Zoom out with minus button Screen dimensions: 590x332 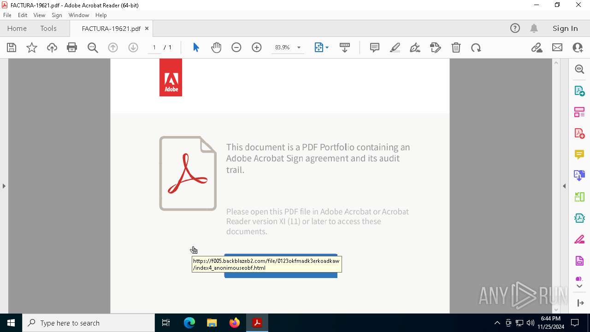236,47
